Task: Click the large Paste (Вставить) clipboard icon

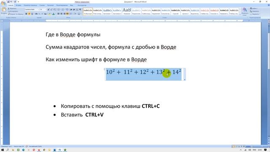Action: [4, 10]
